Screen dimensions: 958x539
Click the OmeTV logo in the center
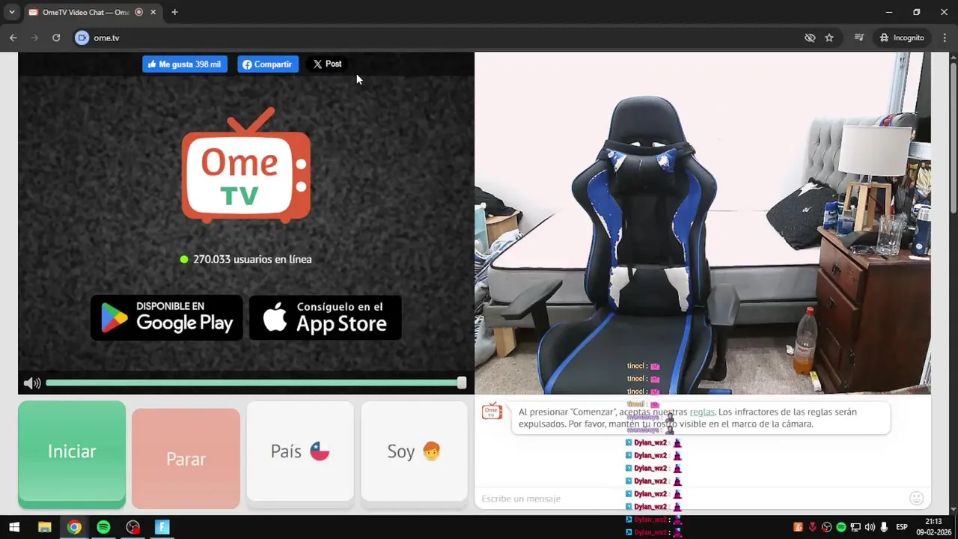pyautogui.click(x=246, y=166)
